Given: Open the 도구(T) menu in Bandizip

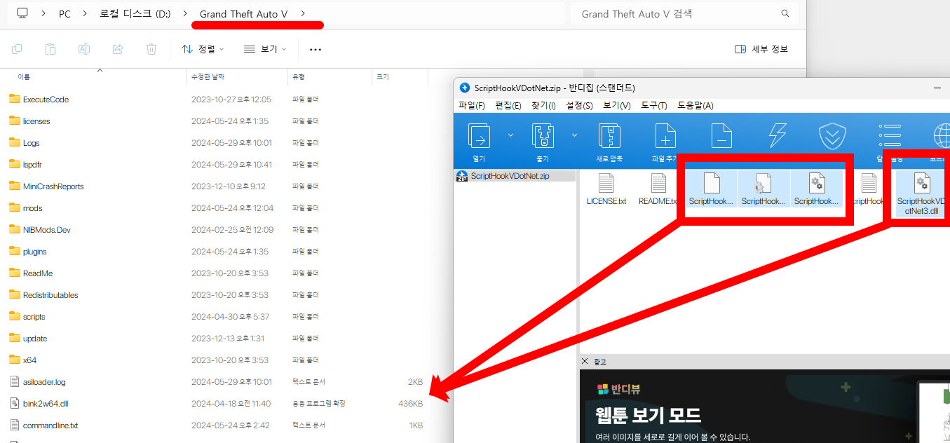Looking at the screenshot, I should pyautogui.click(x=653, y=106).
